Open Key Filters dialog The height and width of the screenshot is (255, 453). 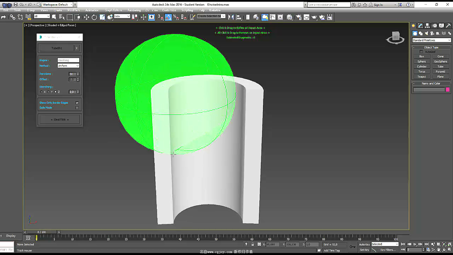point(388,250)
